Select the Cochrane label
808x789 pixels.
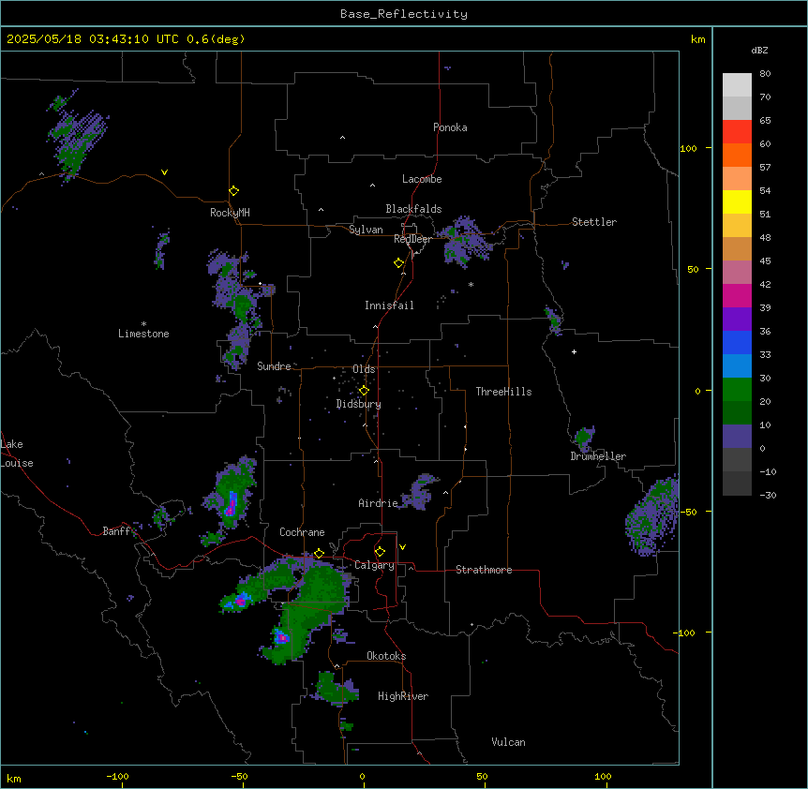click(302, 532)
